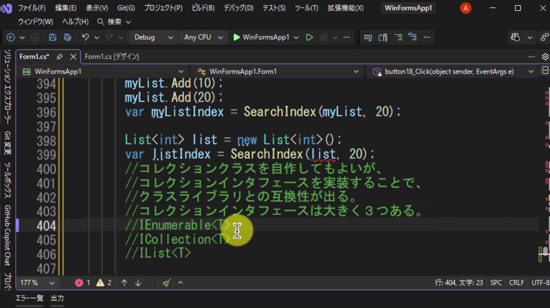Undo the last edit via the undo icon
This screenshot has height=308, width=550.
[x=85, y=37]
